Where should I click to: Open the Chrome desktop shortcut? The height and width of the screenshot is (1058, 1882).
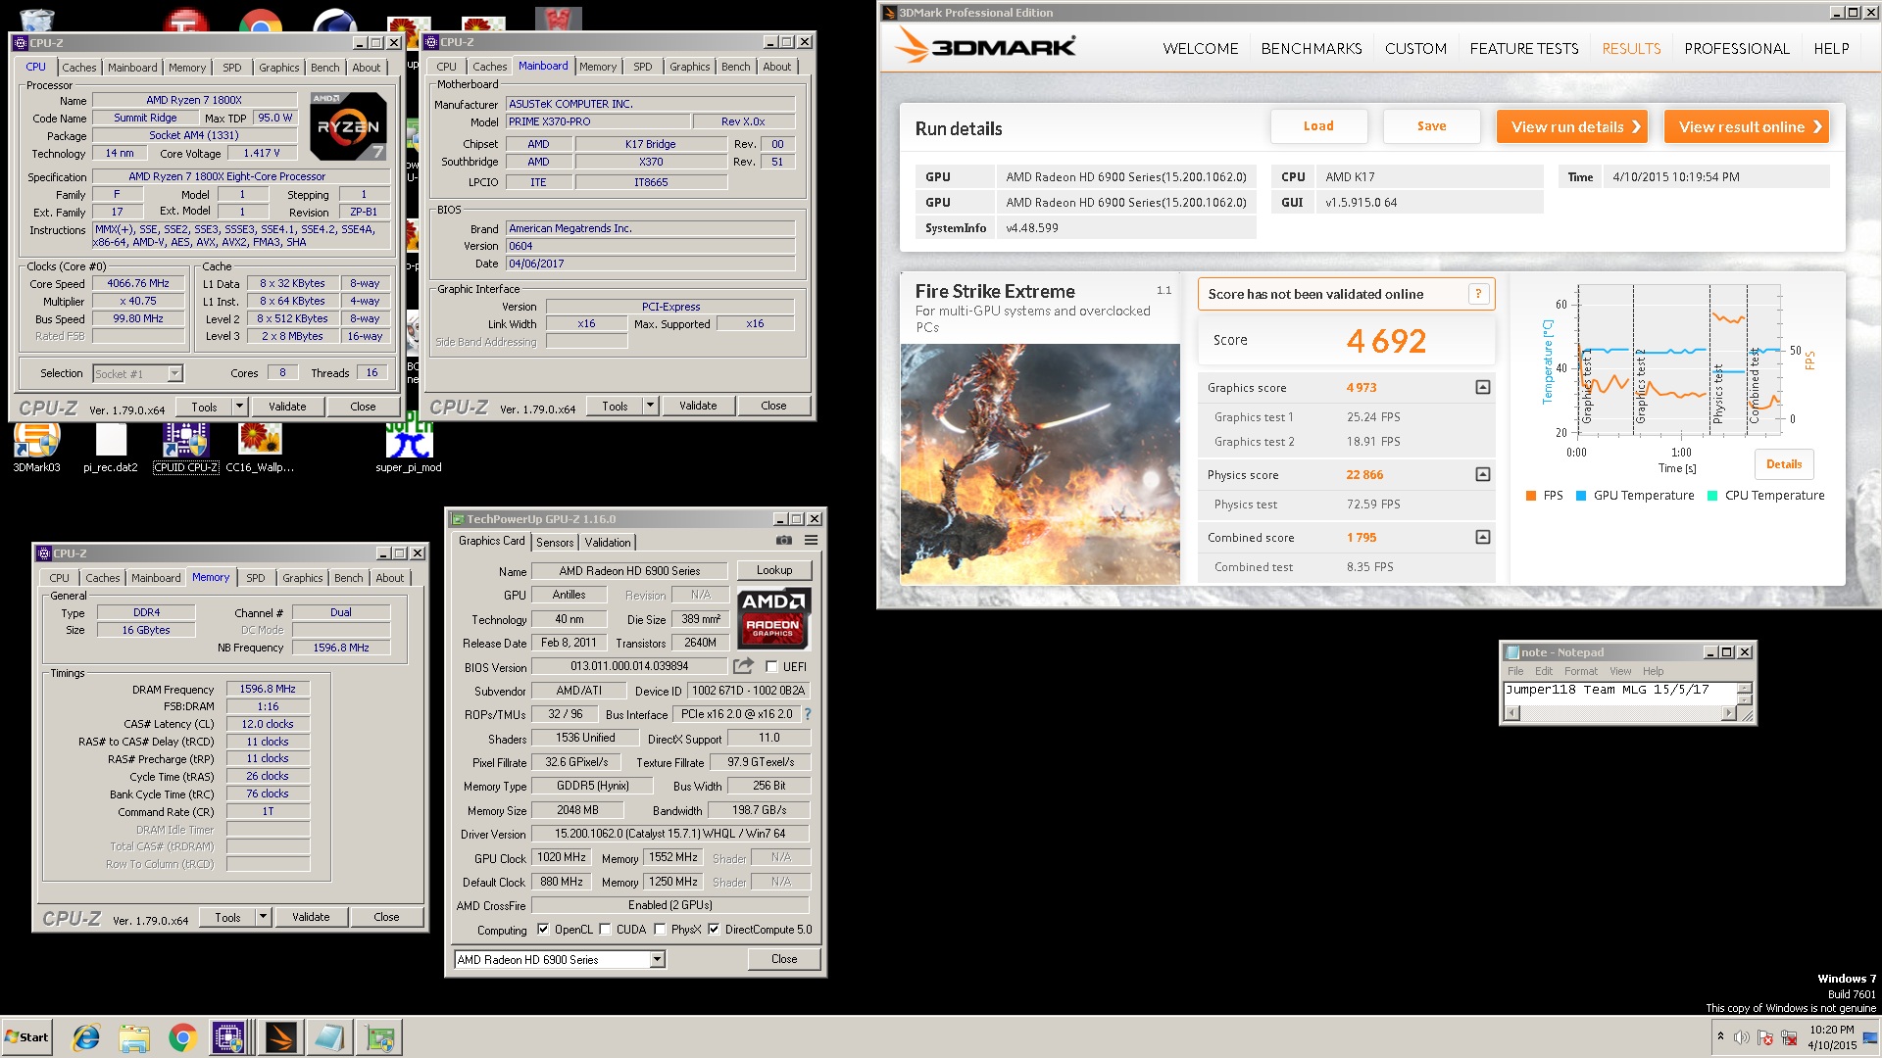[261, 20]
